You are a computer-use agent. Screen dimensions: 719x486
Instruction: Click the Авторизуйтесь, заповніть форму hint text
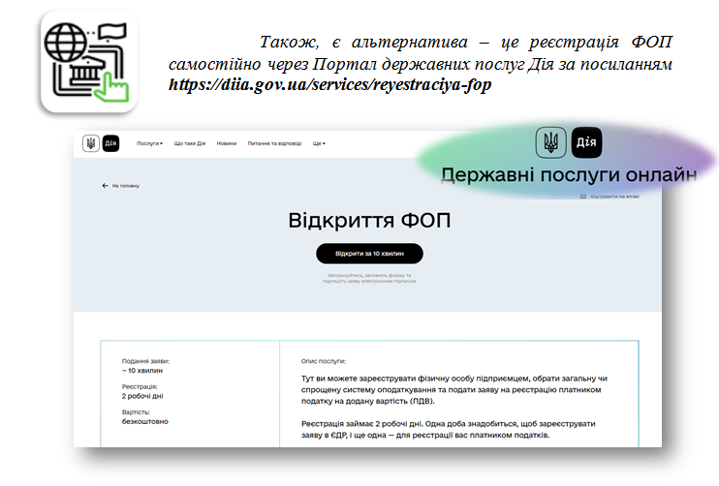point(369,278)
